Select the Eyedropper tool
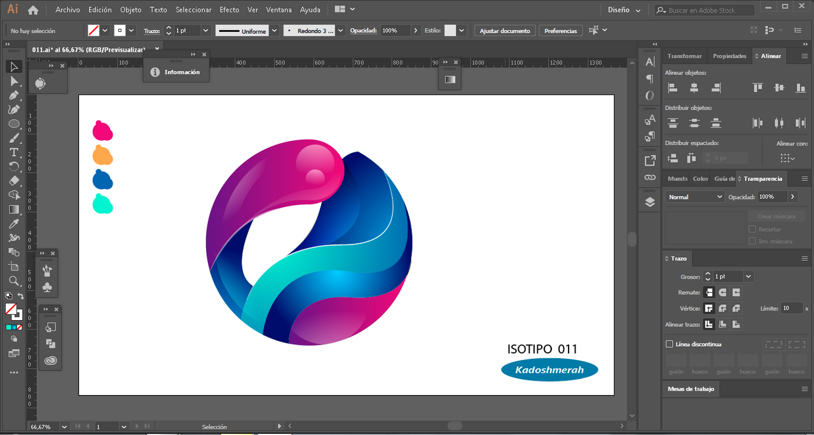814x435 pixels. coord(14,224)
